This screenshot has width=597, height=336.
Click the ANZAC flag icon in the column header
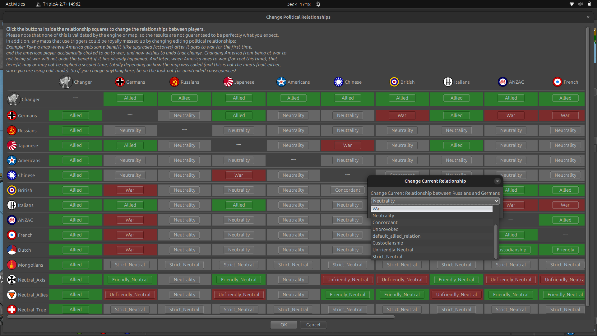click(x=503, y=82)
